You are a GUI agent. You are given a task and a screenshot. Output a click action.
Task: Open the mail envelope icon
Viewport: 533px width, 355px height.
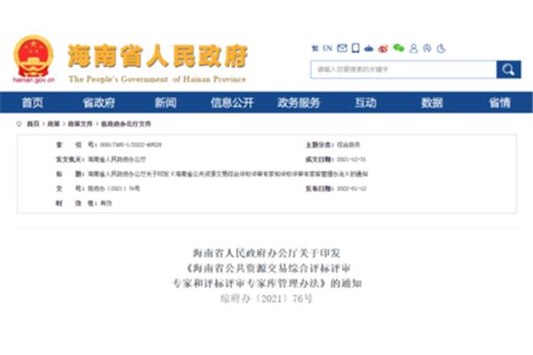(342, 48)
